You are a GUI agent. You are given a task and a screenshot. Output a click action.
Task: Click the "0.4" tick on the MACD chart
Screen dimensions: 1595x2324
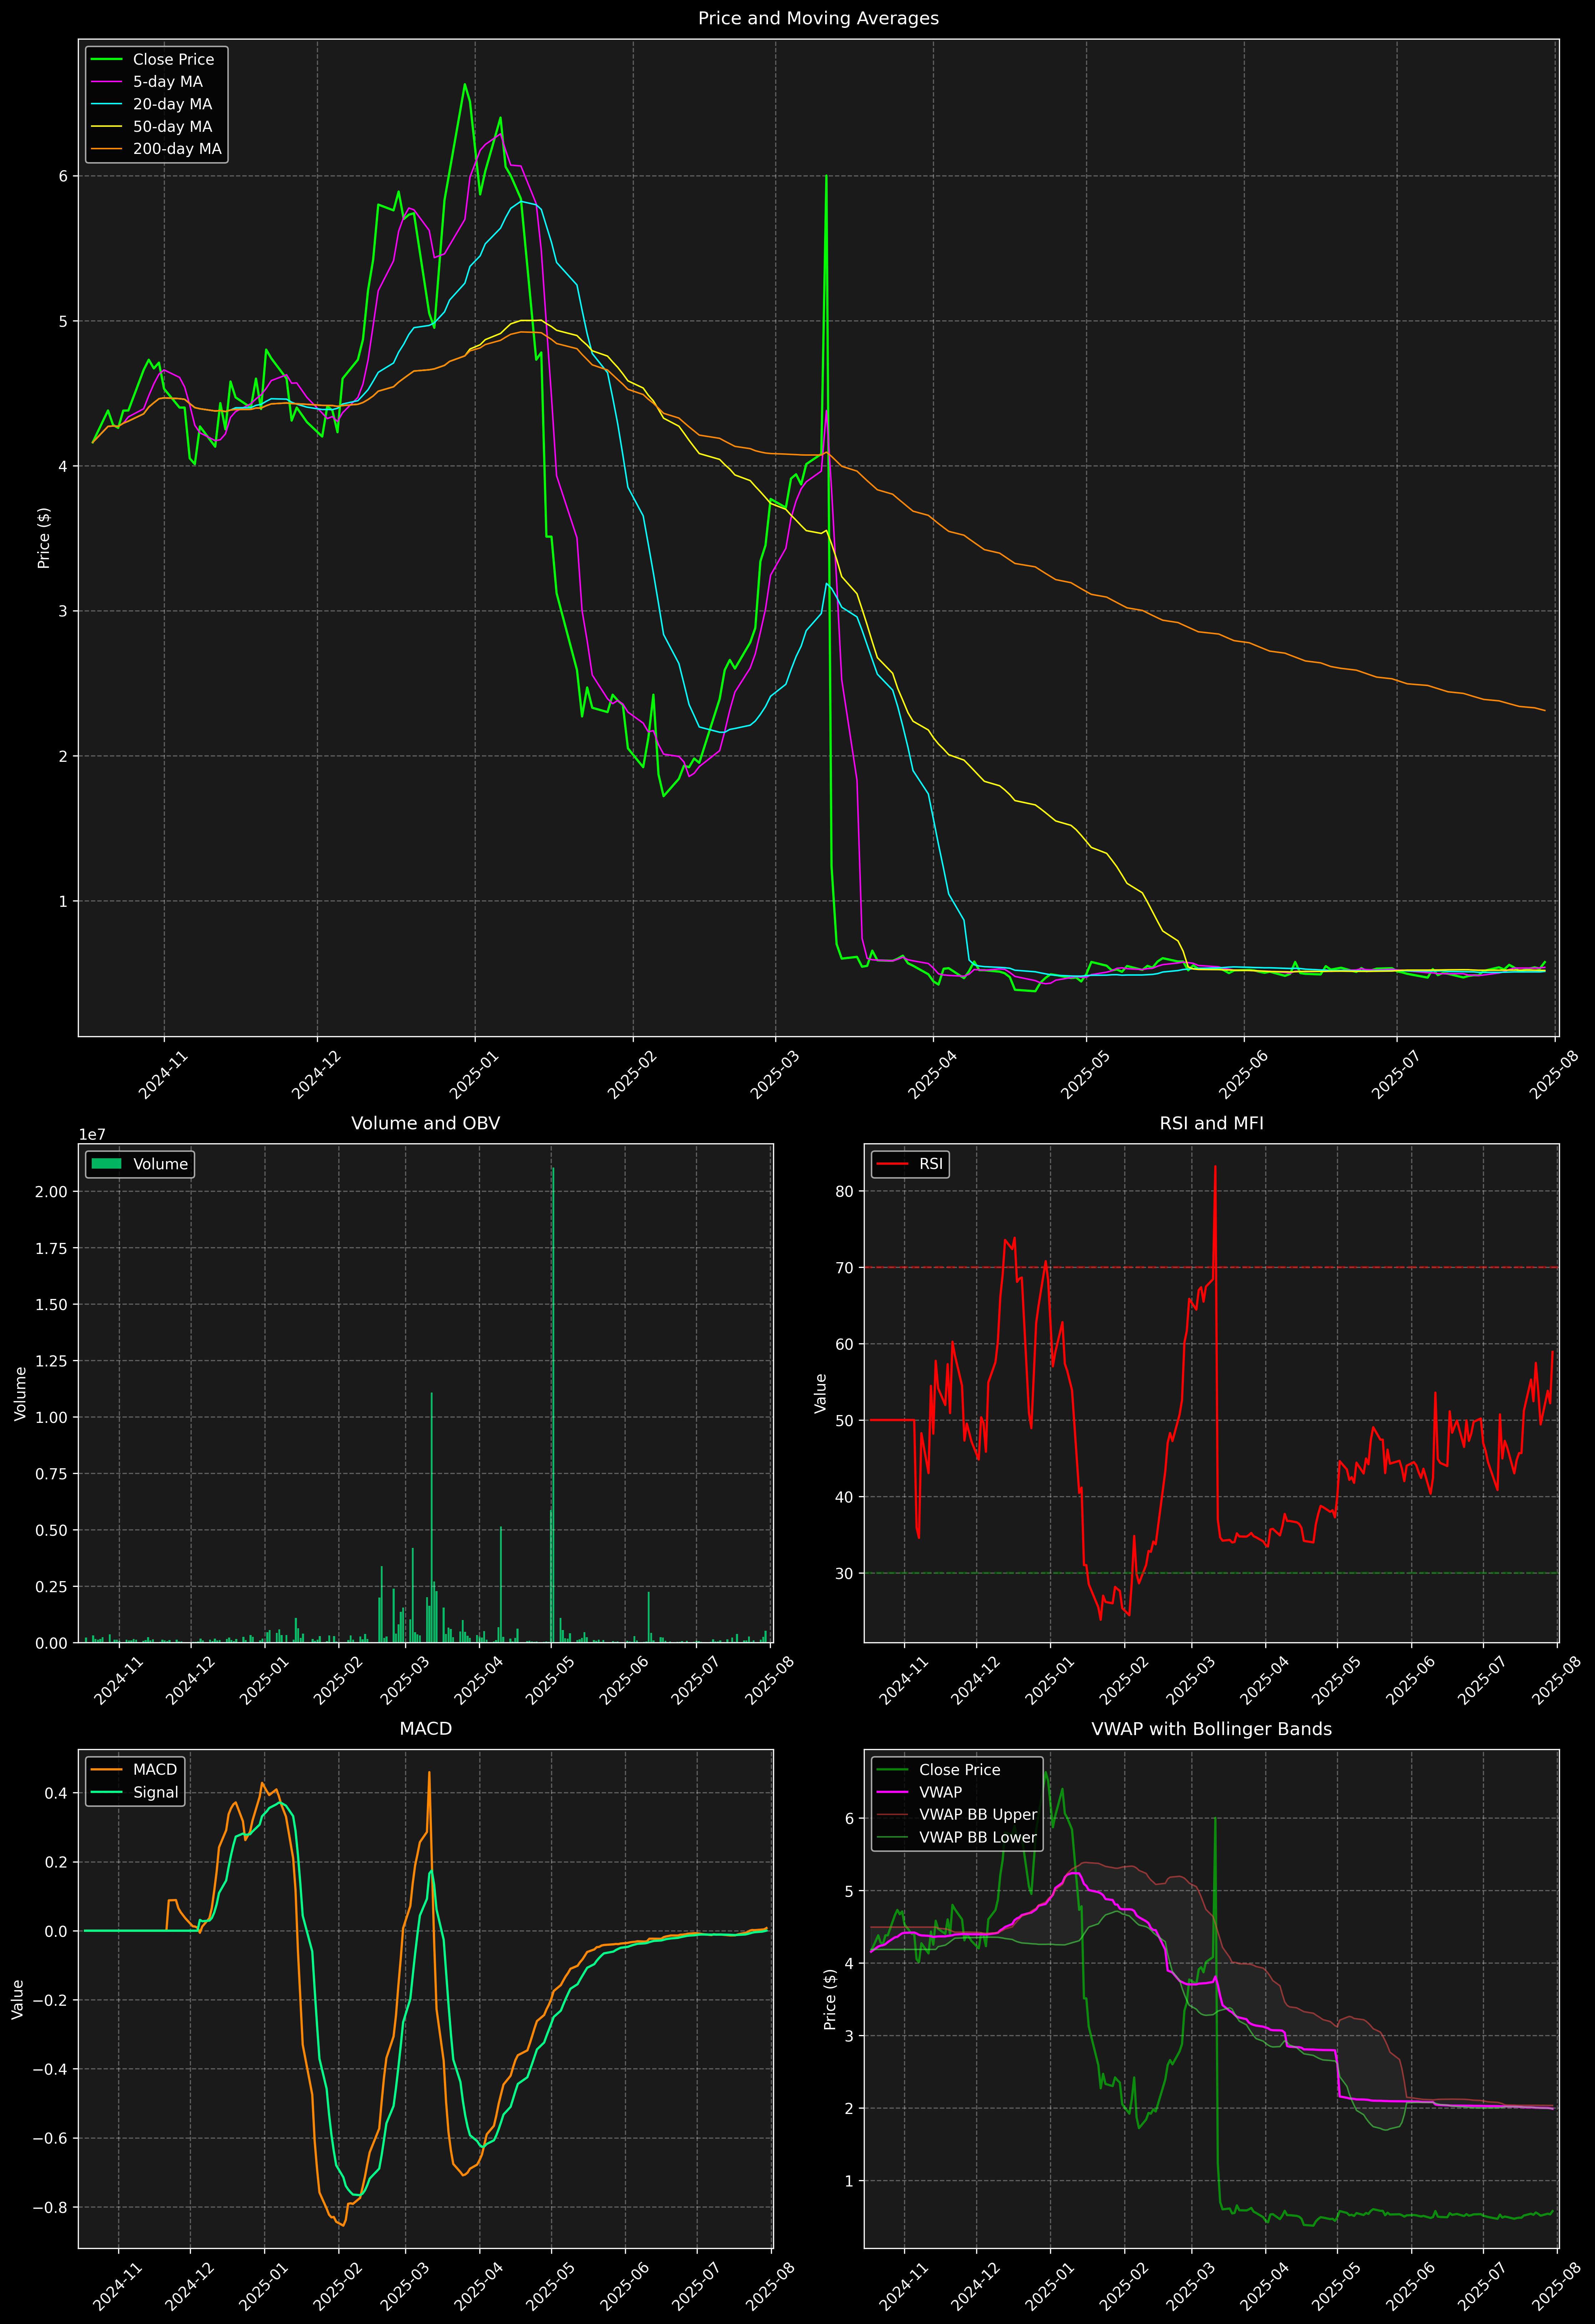pos(58,1793)
